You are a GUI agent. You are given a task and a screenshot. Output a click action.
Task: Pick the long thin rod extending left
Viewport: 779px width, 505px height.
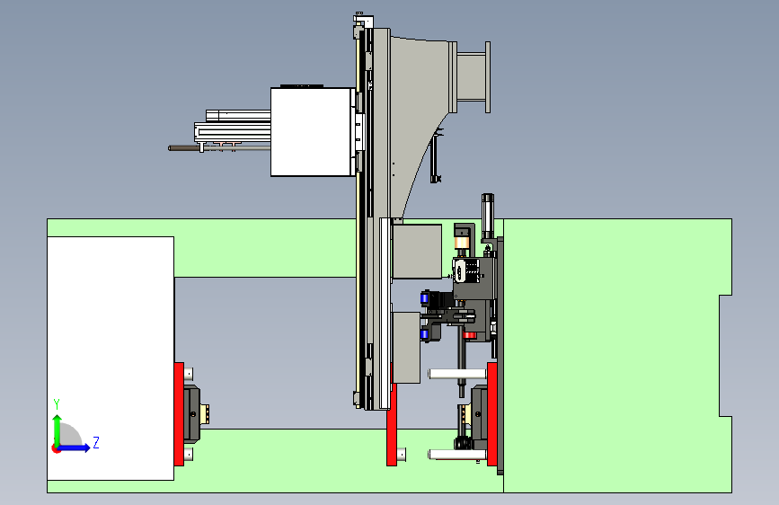(218, 147)
